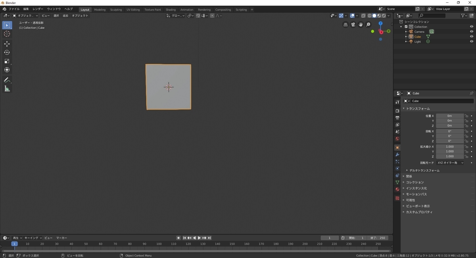Switch to the Sculpting workspace tab
The height and width of the screenshot is (258, 476).
coord(116,10)
